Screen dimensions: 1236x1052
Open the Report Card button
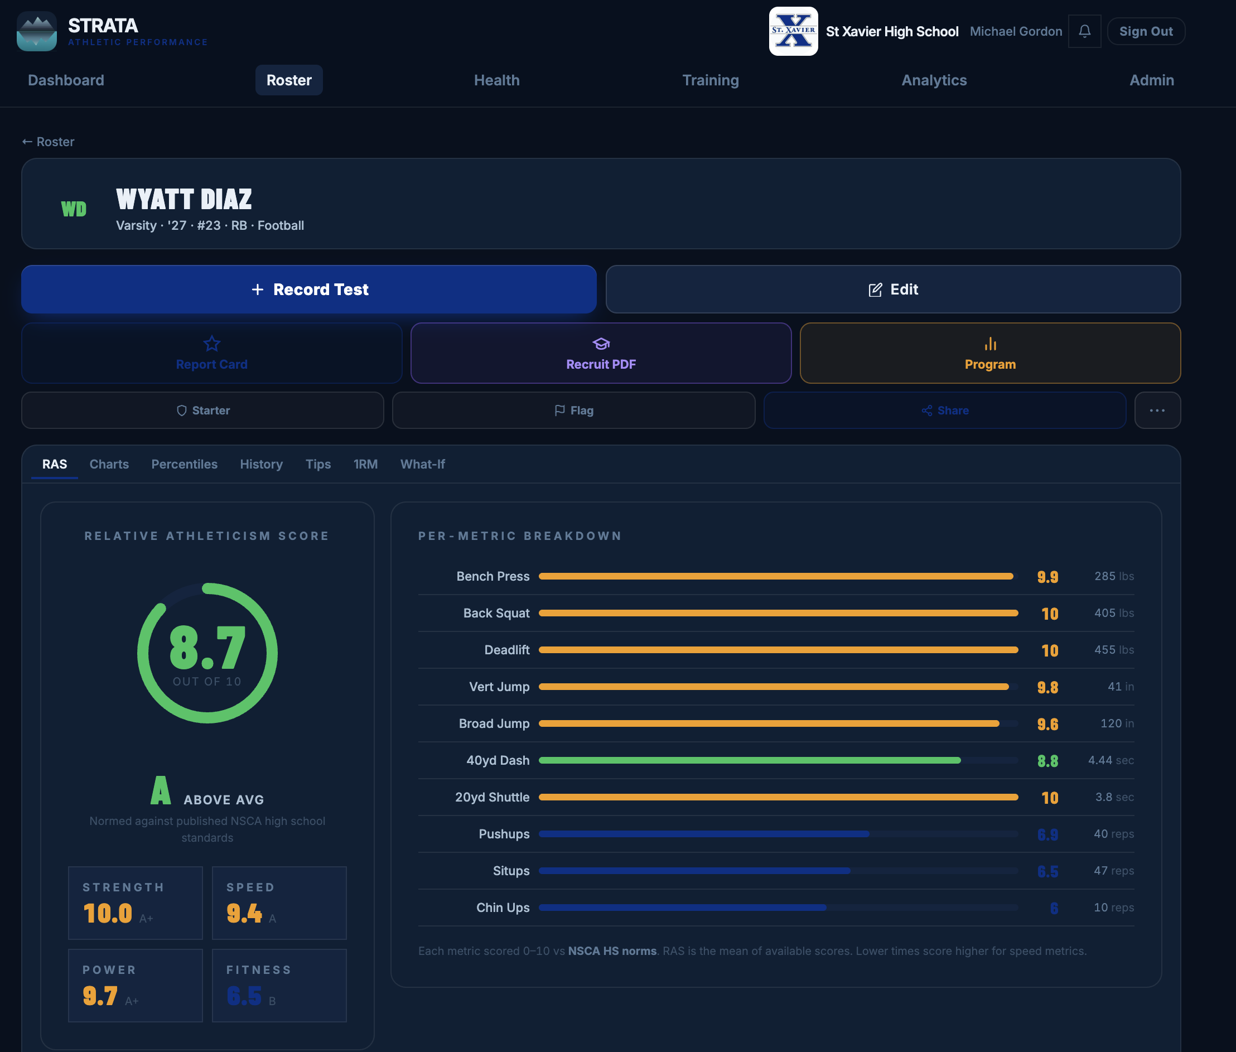click(x=211, y=353)
